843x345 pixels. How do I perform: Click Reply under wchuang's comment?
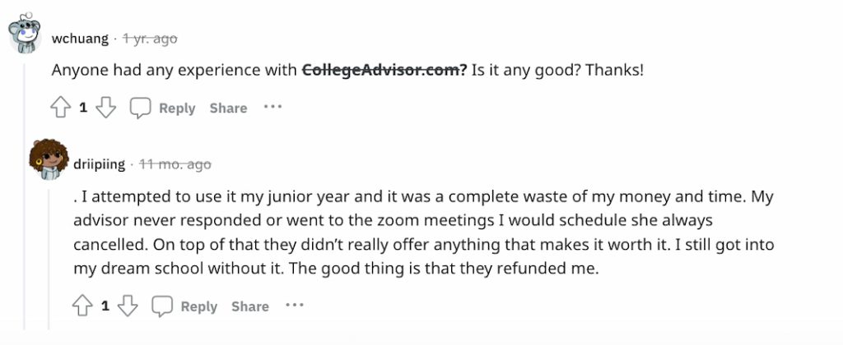coord(177,108)
